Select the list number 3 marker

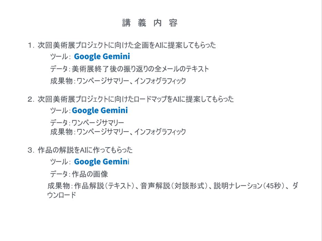coord(31,150)
